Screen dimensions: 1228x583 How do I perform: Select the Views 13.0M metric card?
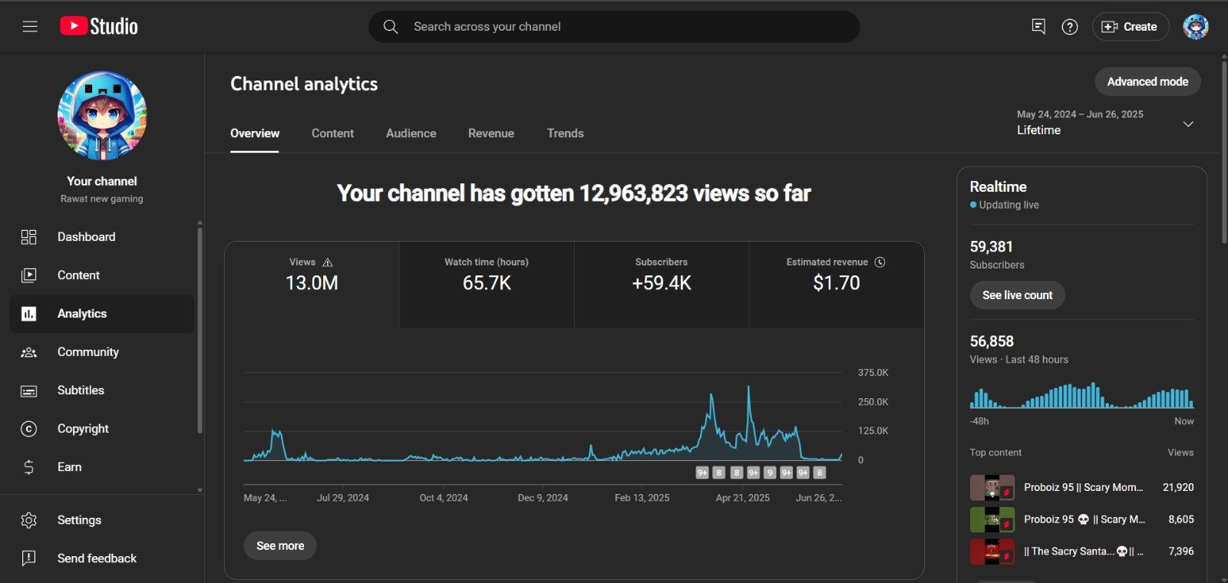[312, 285]
